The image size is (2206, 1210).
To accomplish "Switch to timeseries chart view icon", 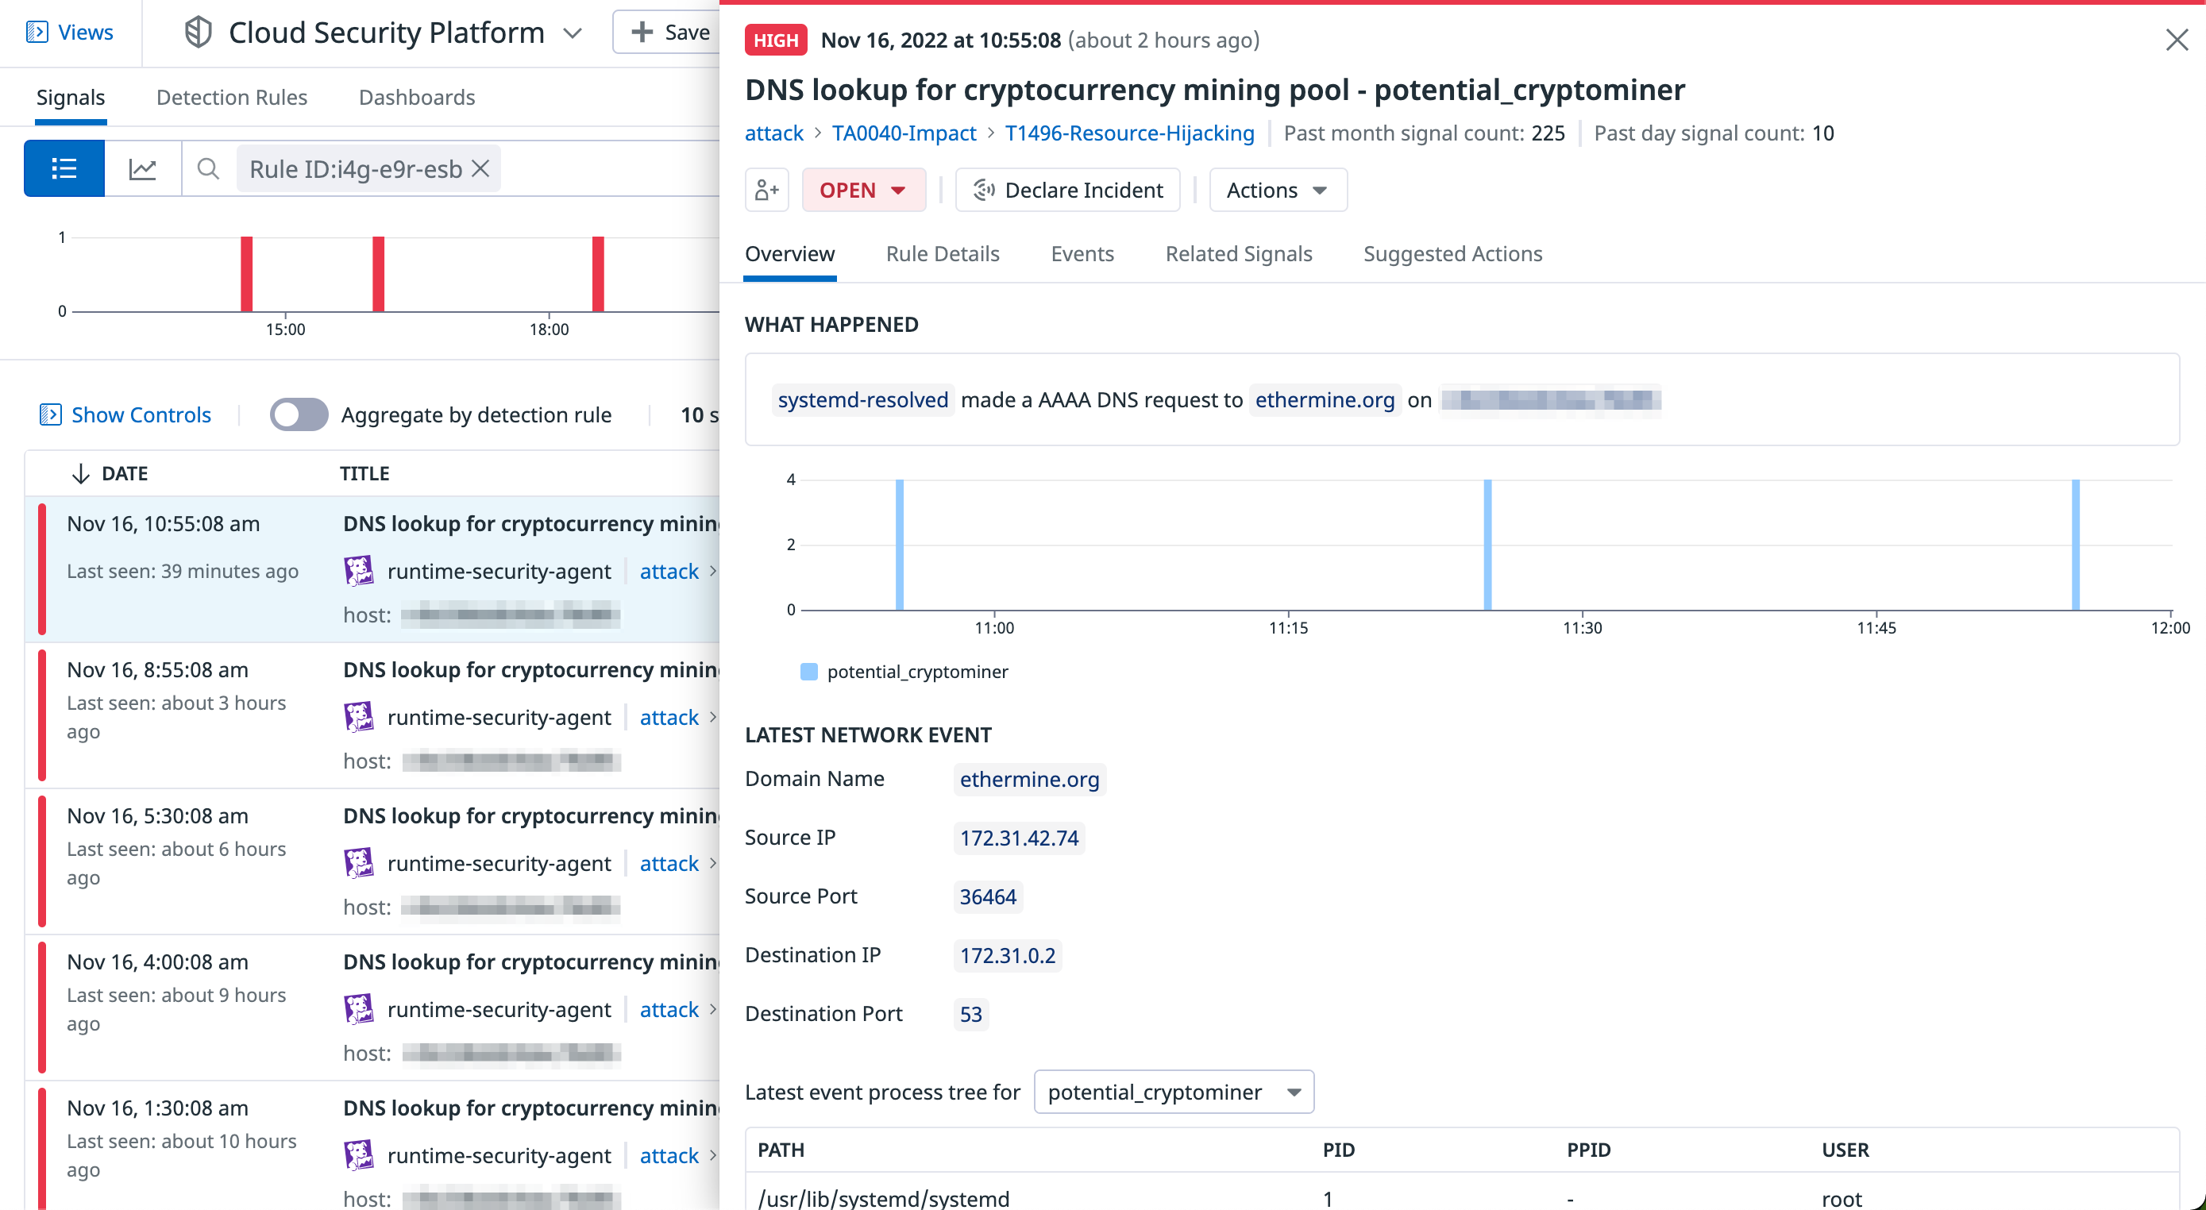I will pyautogui.click(x=142, y=168).
